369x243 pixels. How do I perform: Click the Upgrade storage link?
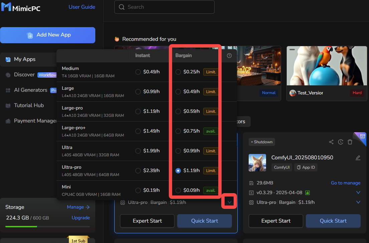point(81,218)
